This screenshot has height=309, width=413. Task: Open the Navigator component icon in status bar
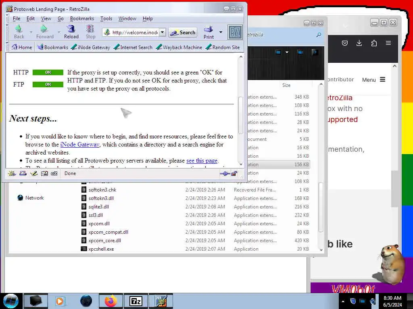pyautogui.click(x=12, y=173)
